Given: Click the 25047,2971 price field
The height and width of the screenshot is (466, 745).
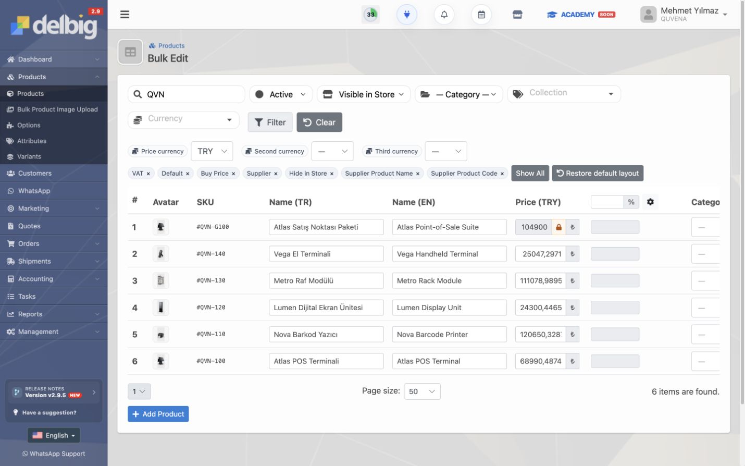Looking at the screenshot, I should pos(541,254).
